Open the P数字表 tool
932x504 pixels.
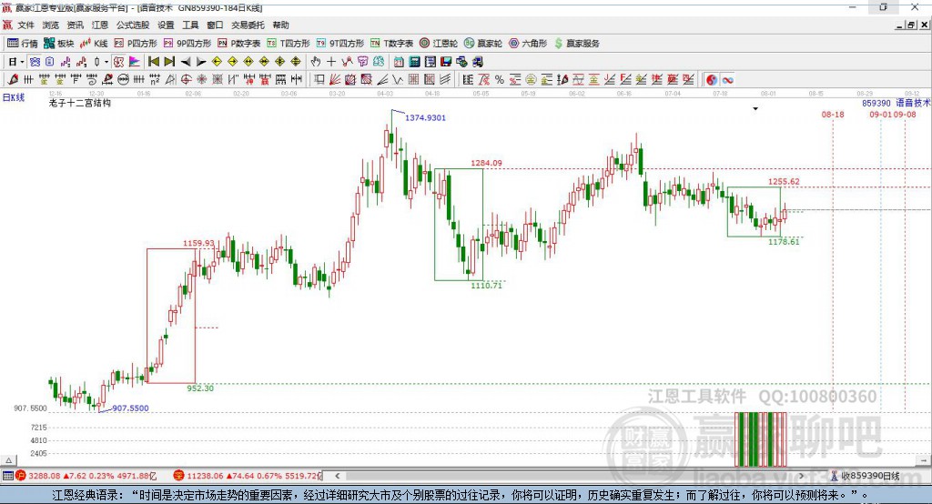point(239,44)
